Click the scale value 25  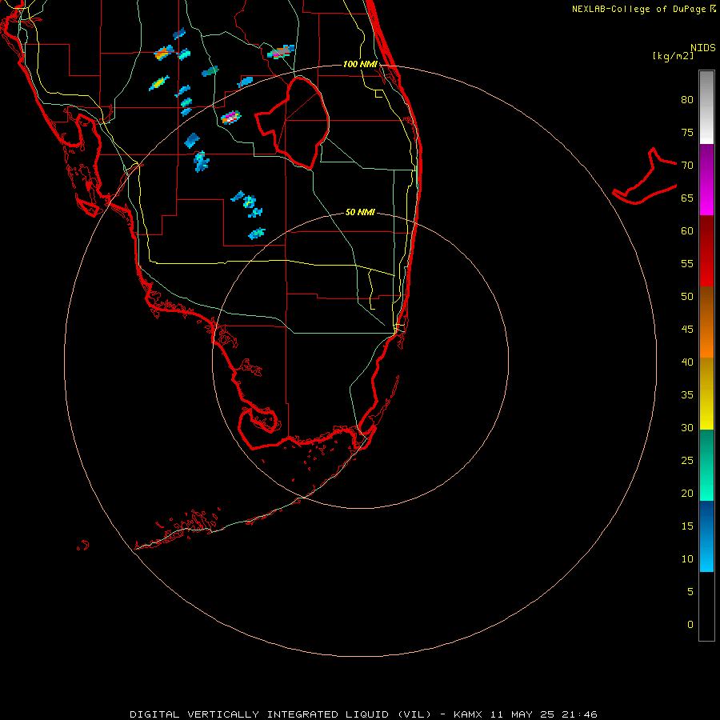687,460
